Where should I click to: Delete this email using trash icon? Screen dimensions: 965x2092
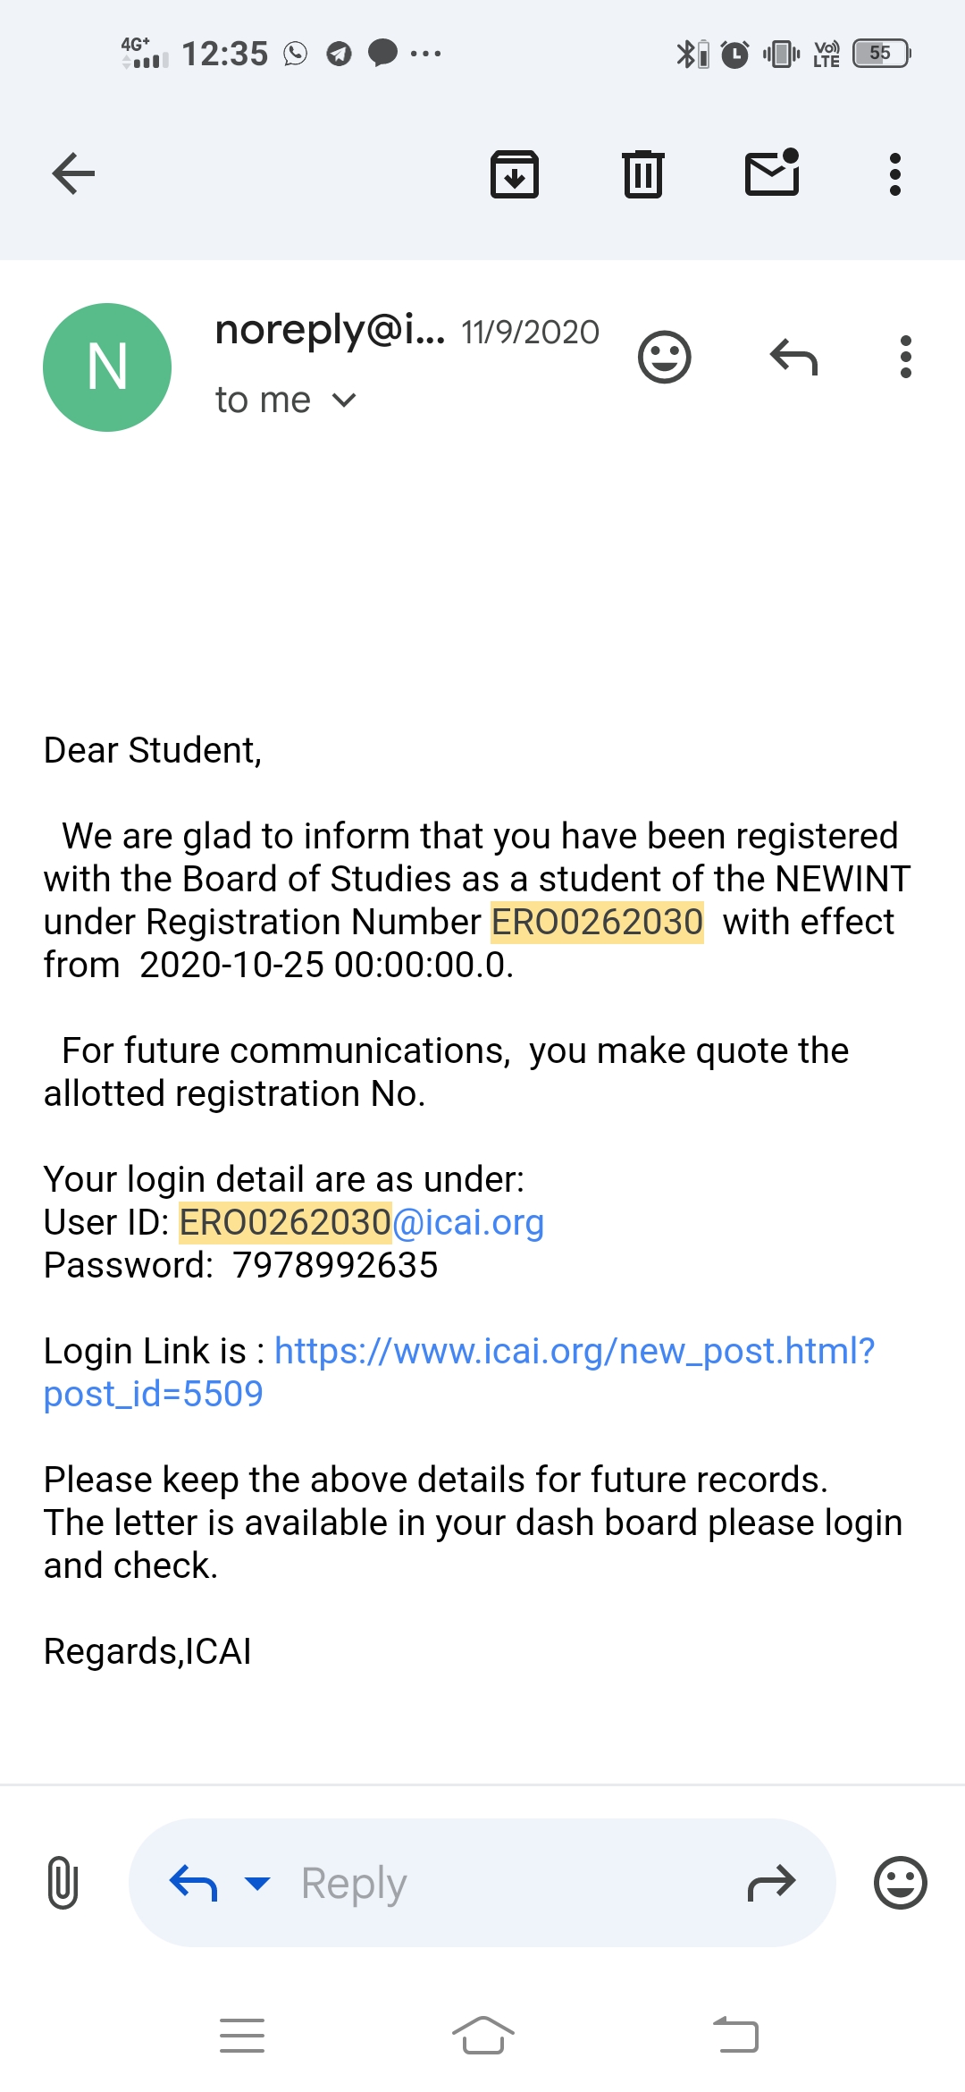pyautogui.click(x=643, y=173)
